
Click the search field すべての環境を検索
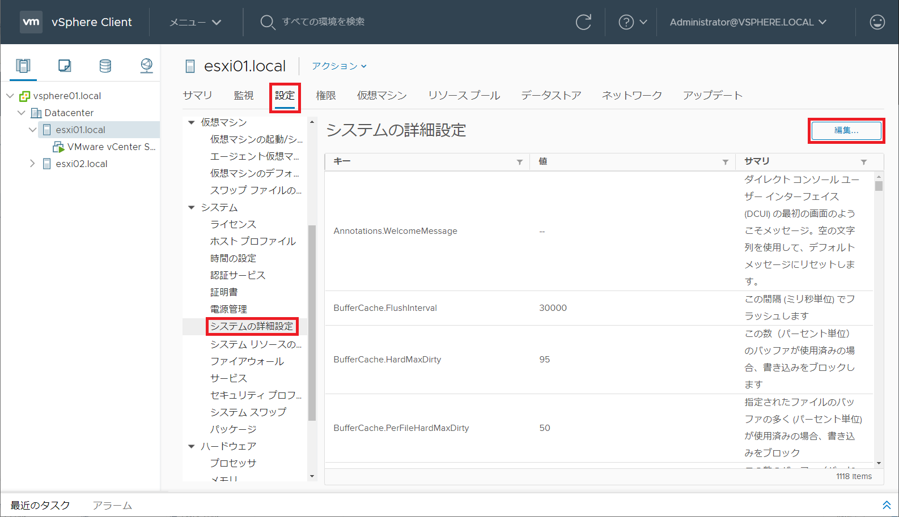[x=323, y=22]
